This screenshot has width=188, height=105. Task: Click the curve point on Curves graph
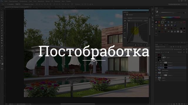coord(135,31)
